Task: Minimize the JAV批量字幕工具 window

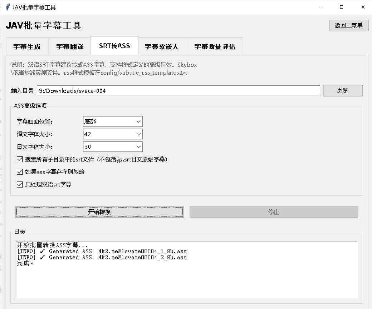Action: 320,7
